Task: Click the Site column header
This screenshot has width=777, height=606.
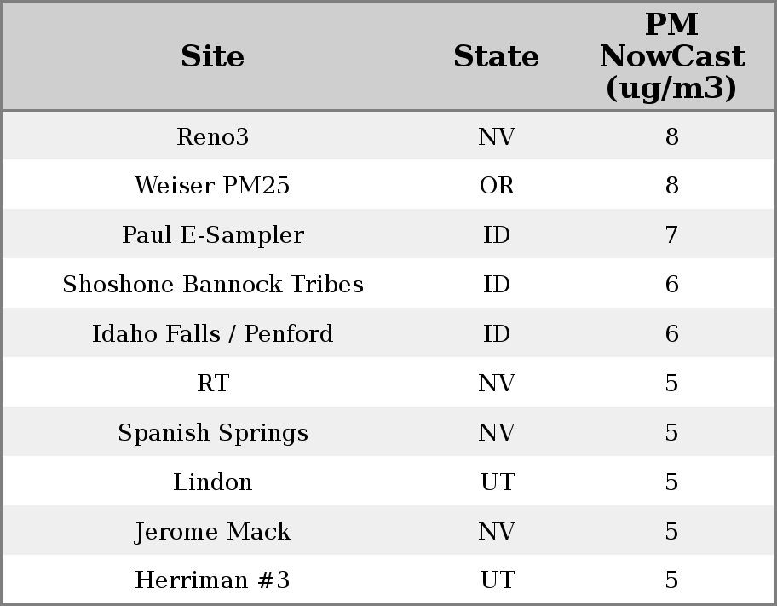Action: coord(212,57)
